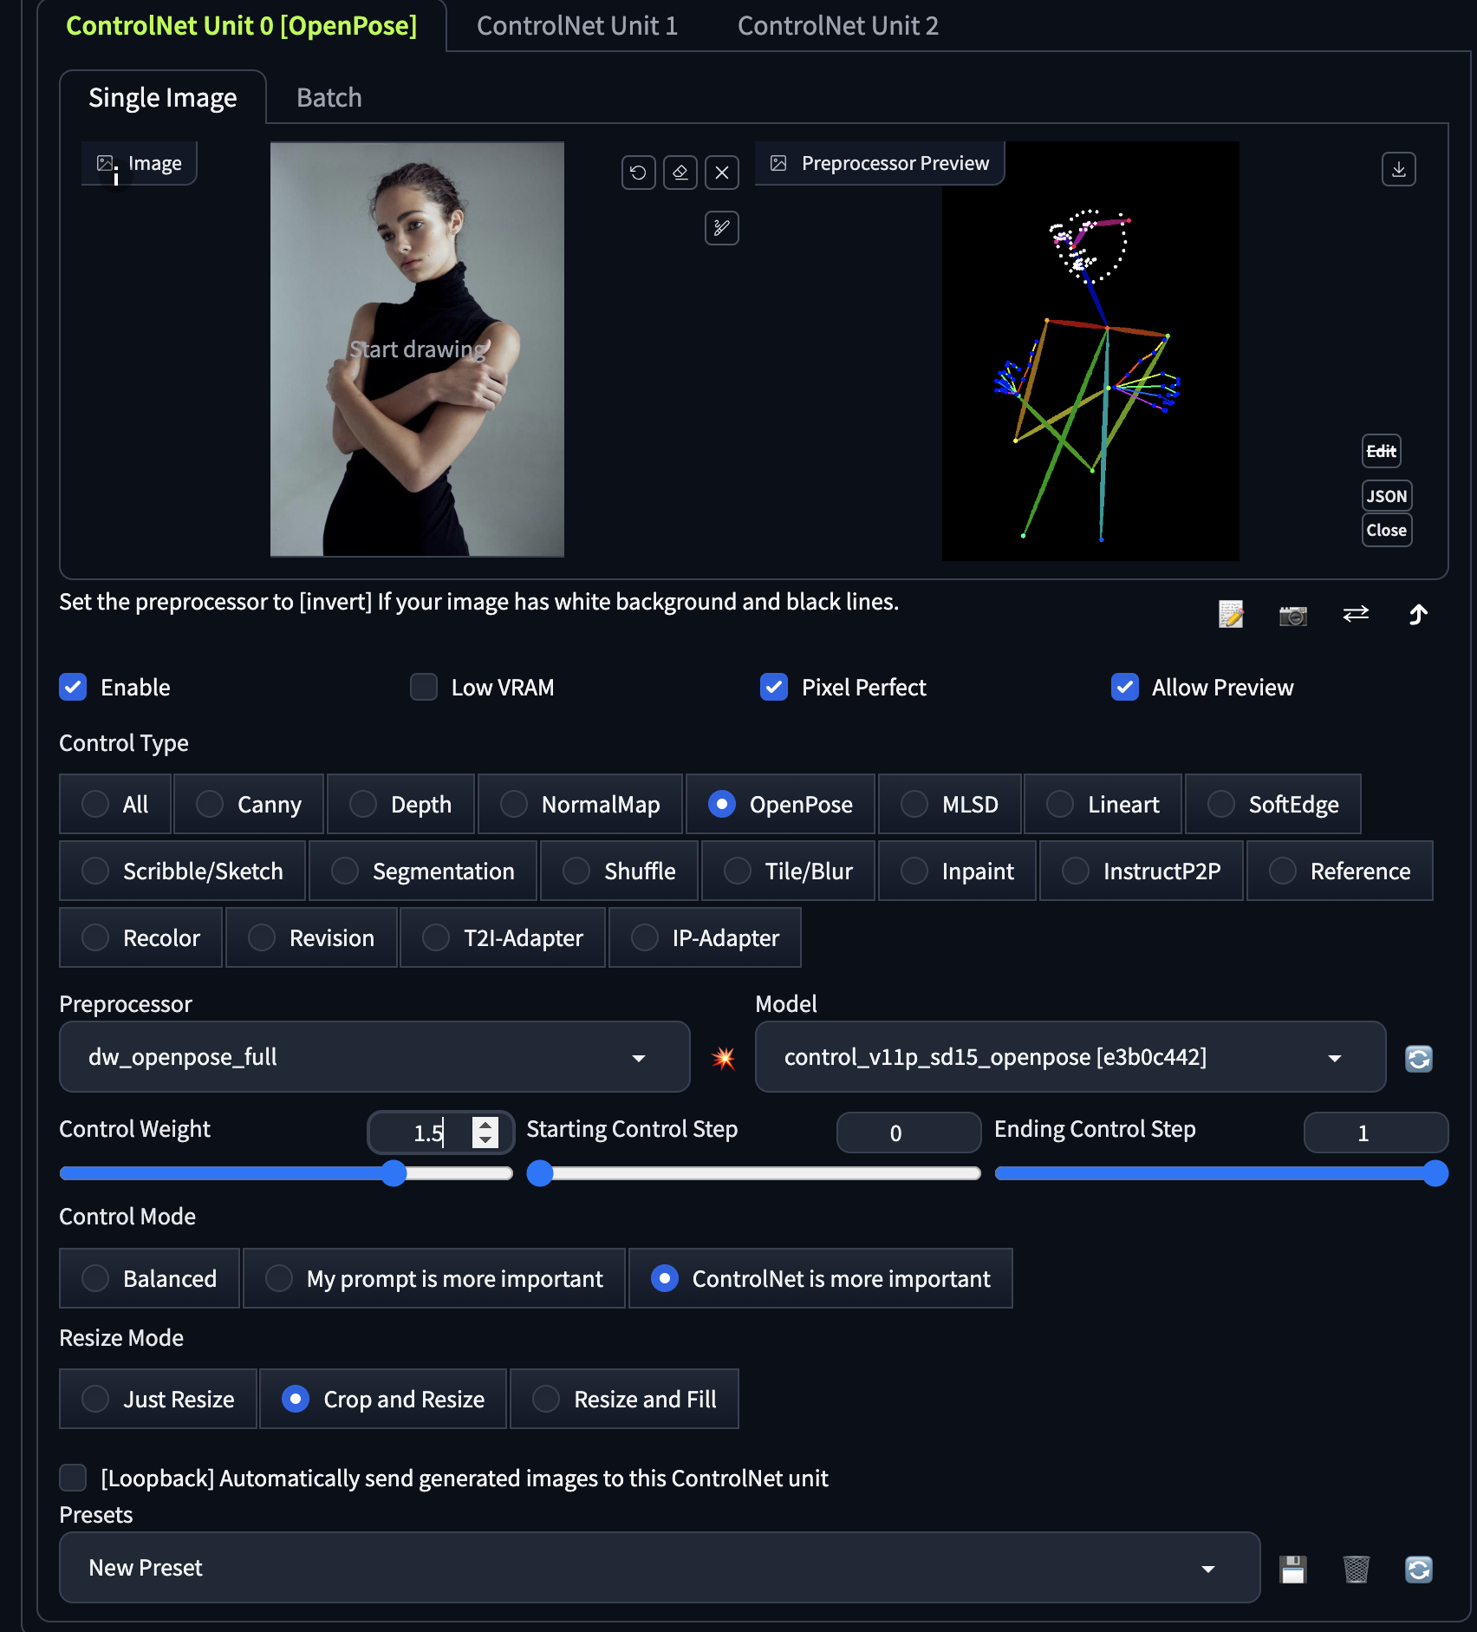Viewport: 1477px width, 1632px height.
Task: Enable Low VRAM mode
Action: click(x=424, y=687)
